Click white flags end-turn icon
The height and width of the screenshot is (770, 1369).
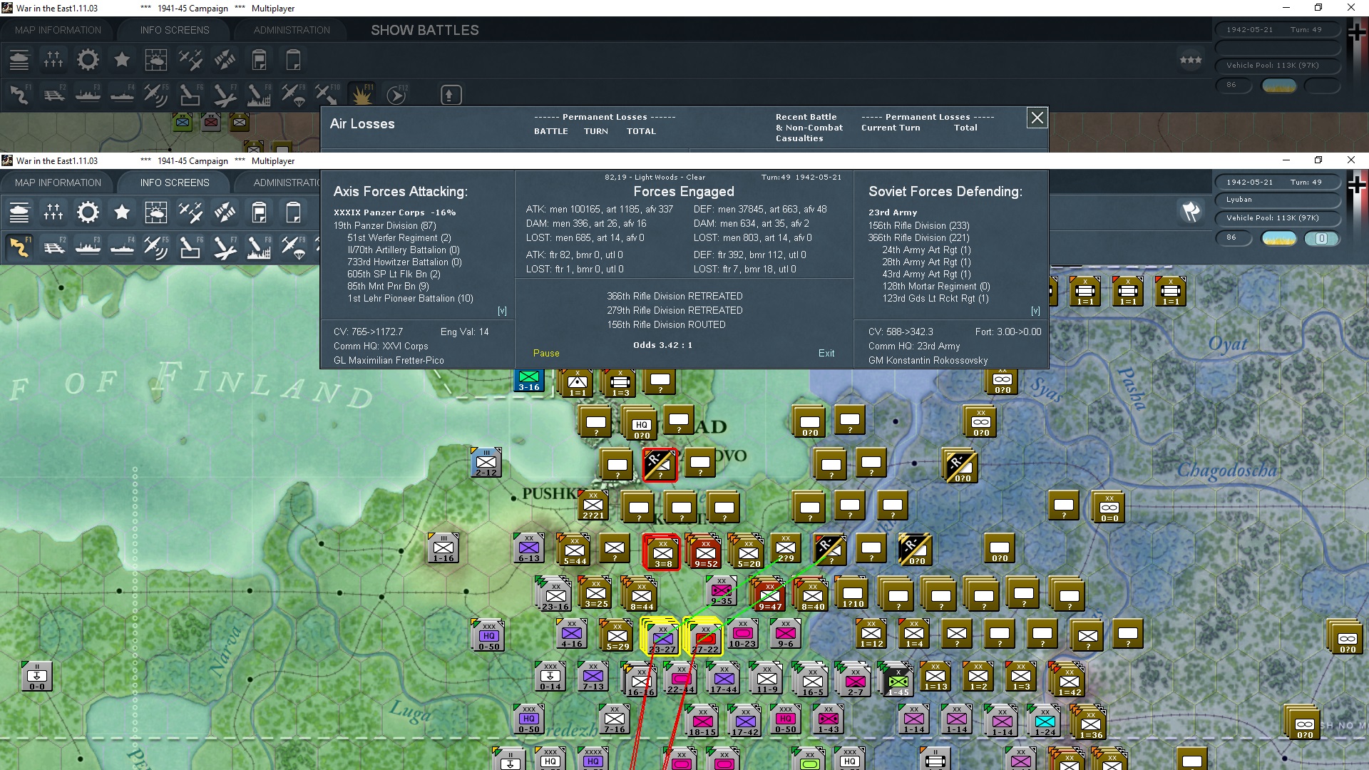pos(1191,212)
